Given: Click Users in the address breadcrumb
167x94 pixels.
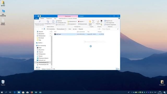Looking at the screenshot, I should (70, 29).
